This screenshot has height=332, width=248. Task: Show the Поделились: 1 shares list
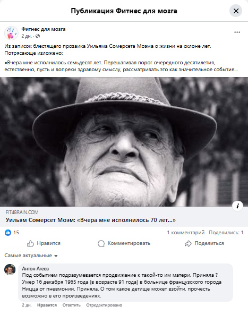pyautogui.click(x=226, y=233)
